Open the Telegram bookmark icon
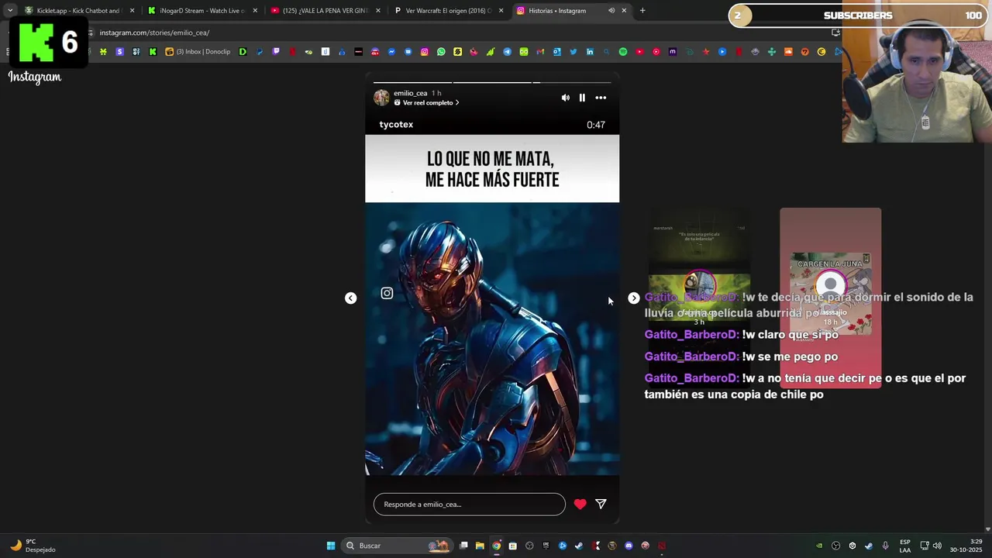 pyautogui.click(x=508, y=52)
